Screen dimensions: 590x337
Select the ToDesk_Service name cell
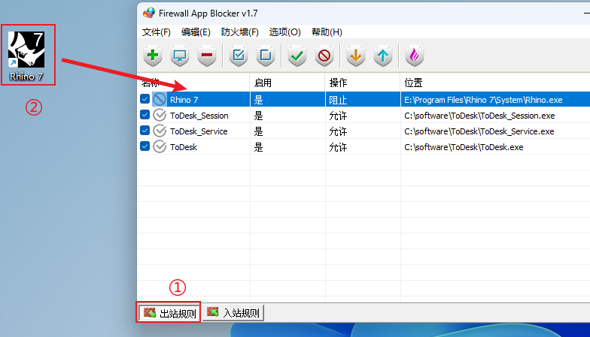199,131
